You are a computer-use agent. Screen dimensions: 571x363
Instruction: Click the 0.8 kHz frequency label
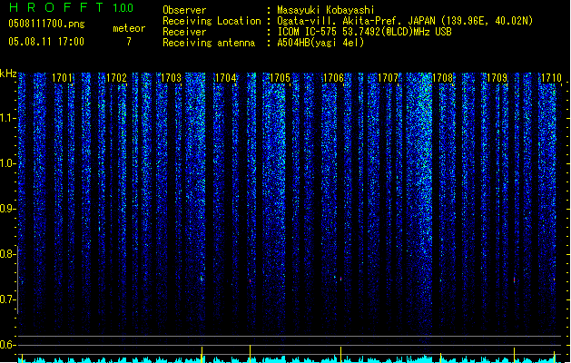[7, 254]
